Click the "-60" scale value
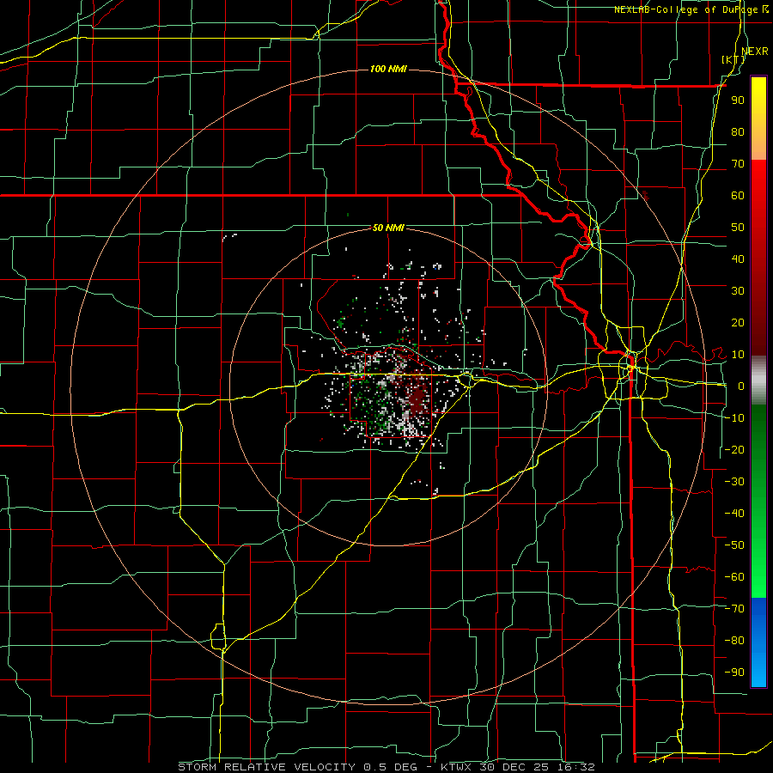This screenshot has width=773, height=773. click(x=734, y=577)
